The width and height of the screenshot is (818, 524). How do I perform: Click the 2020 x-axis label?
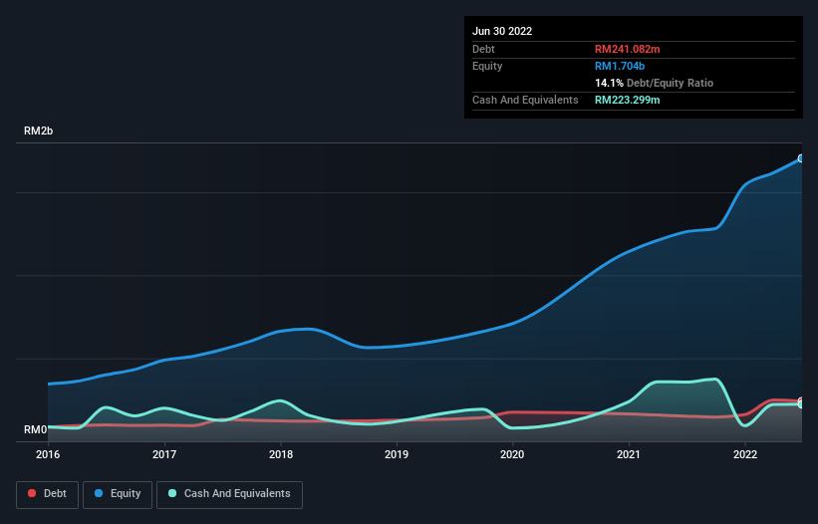512,454
